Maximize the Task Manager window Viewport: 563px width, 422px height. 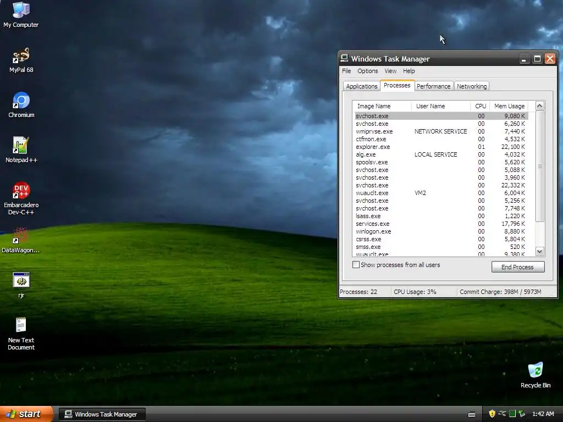point(537,59)
